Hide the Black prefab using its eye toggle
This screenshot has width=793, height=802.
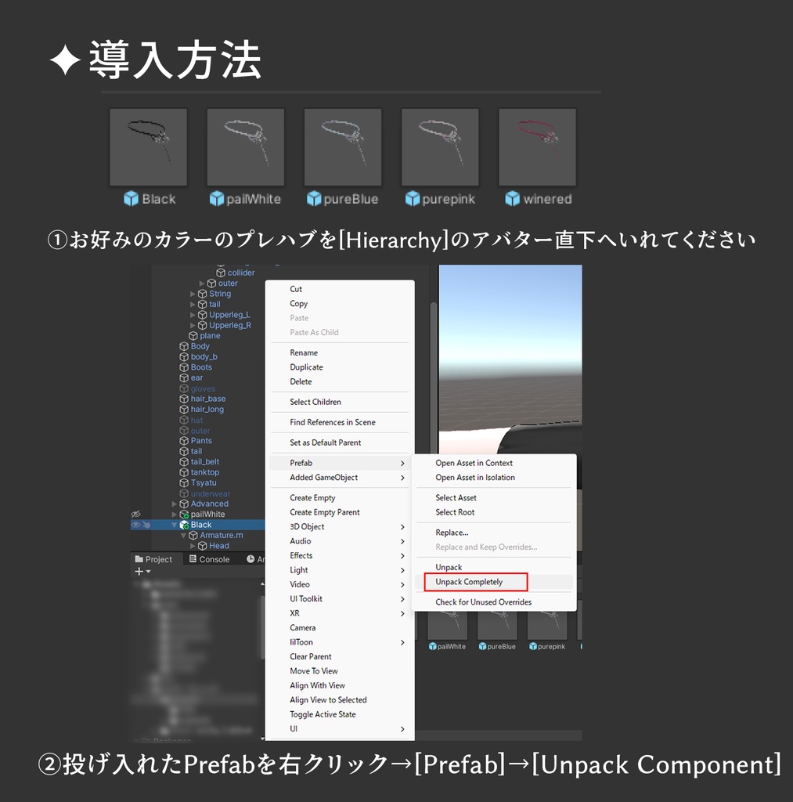[135, 524]
